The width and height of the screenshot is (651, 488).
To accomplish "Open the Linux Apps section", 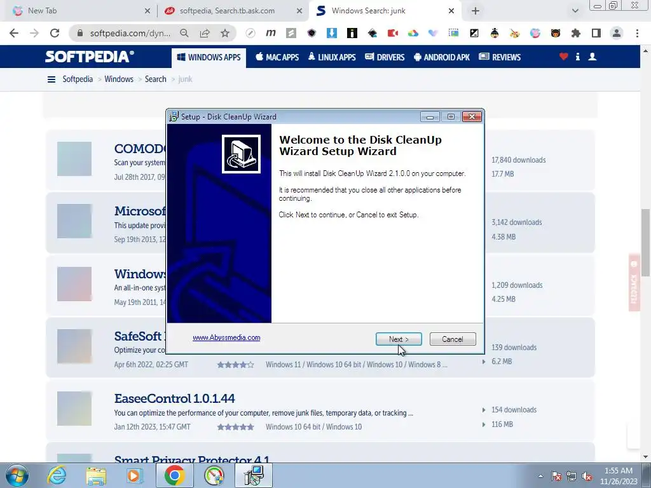I will [332, 57].
